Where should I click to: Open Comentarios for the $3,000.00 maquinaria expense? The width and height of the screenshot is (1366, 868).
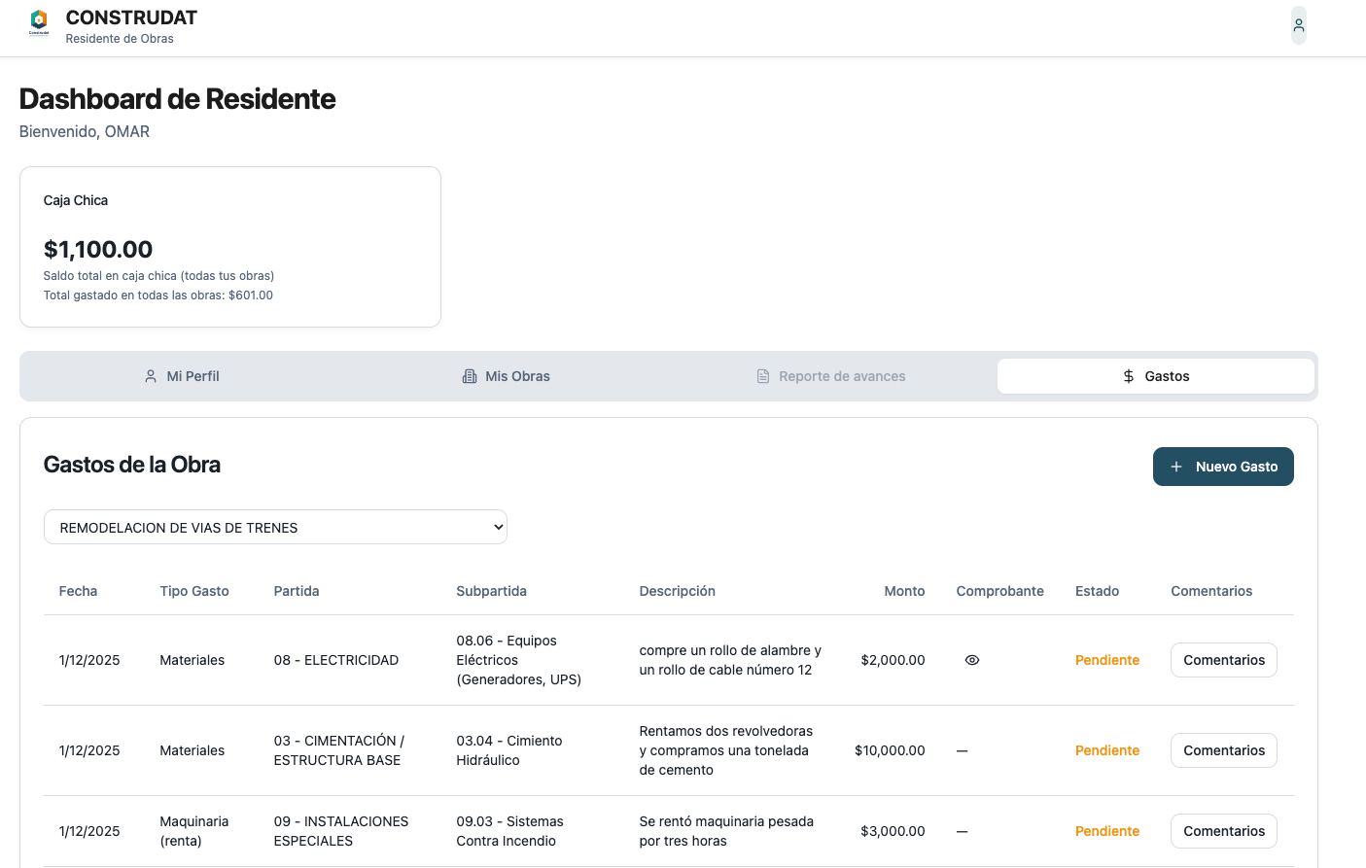[x=1223, y=831]
